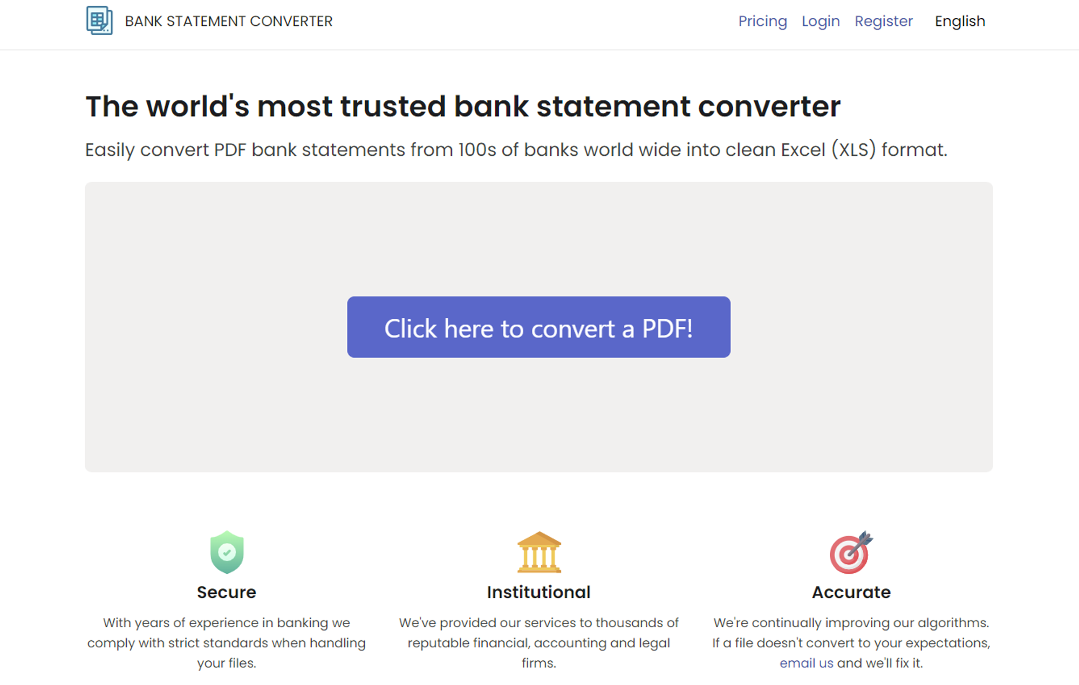
Task: Select the Accurate heading
Action: [851, 592]
